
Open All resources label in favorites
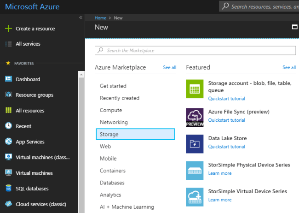click(30, 111)
